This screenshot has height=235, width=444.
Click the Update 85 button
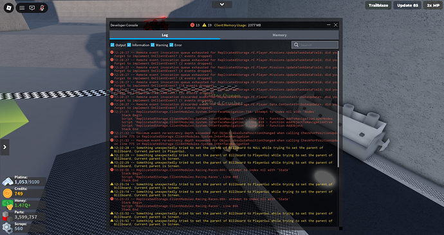click(407, 5)
